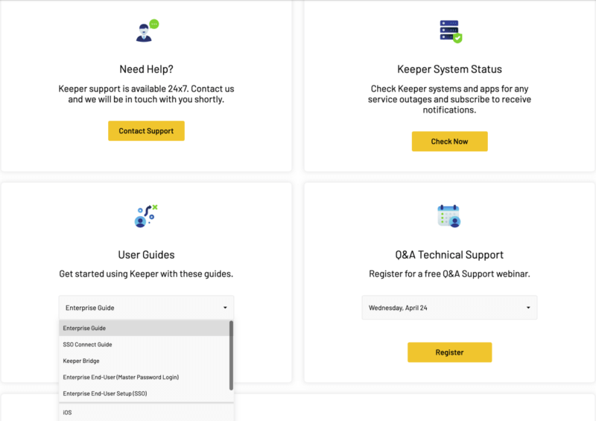Click the Contact Support button
The image size is (596, 421).
click(x=146, y=131)
